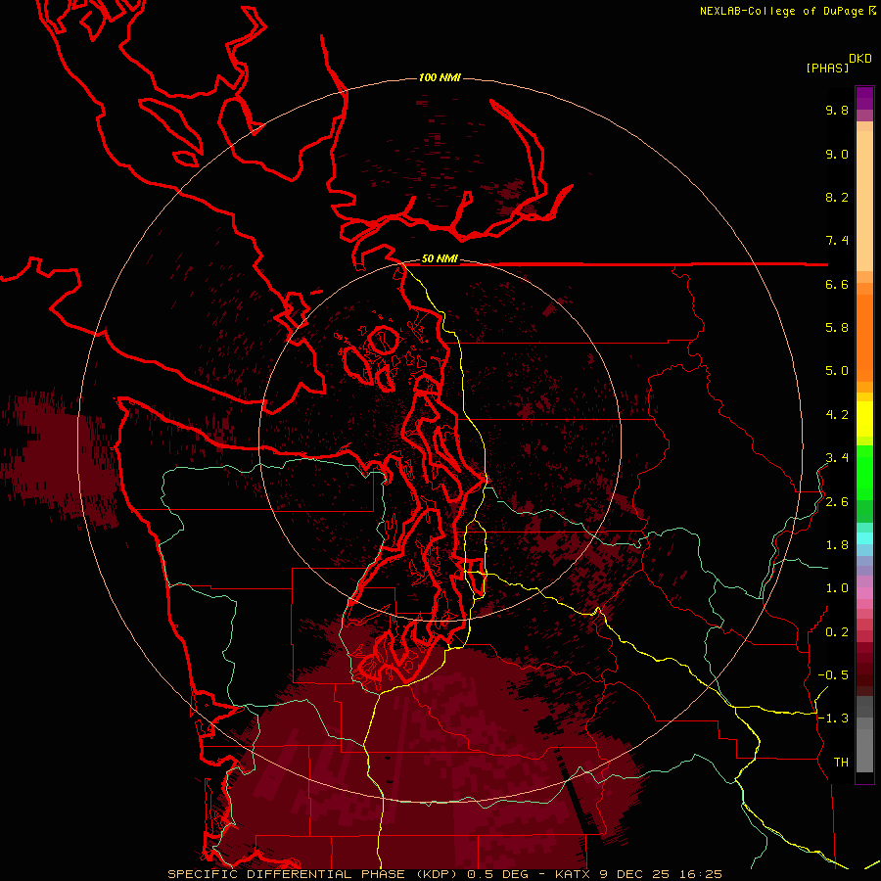Select the 9 DEC 25 date text
This screenshot has height=881, width=881.
pyautogui.click(x=635, y=874)
